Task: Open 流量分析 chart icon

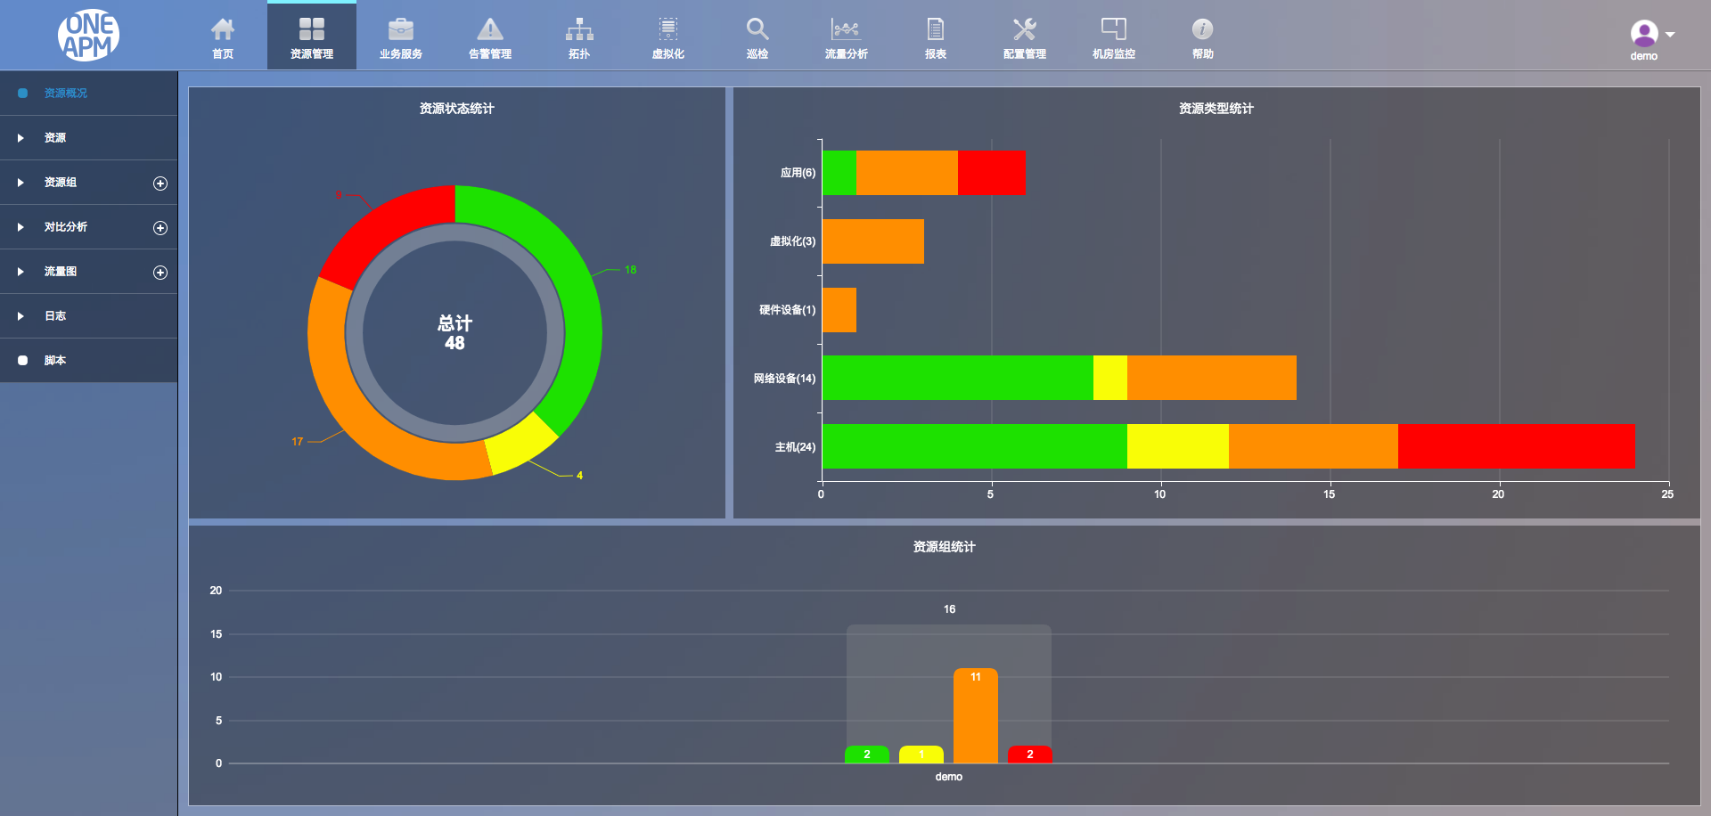Action: [x=846, y=29]
